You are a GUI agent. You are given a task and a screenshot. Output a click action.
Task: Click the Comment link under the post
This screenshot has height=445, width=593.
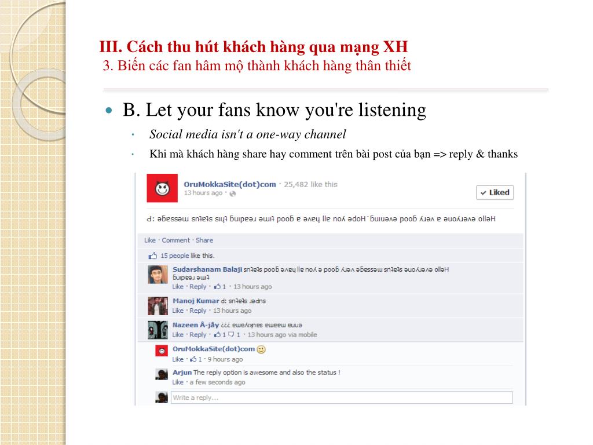[x=176, y=240]
